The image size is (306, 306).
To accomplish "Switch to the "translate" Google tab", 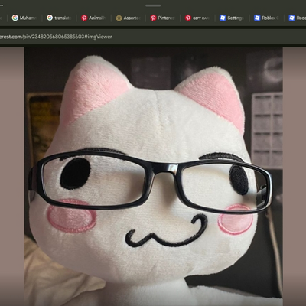I will pos(59,18).
